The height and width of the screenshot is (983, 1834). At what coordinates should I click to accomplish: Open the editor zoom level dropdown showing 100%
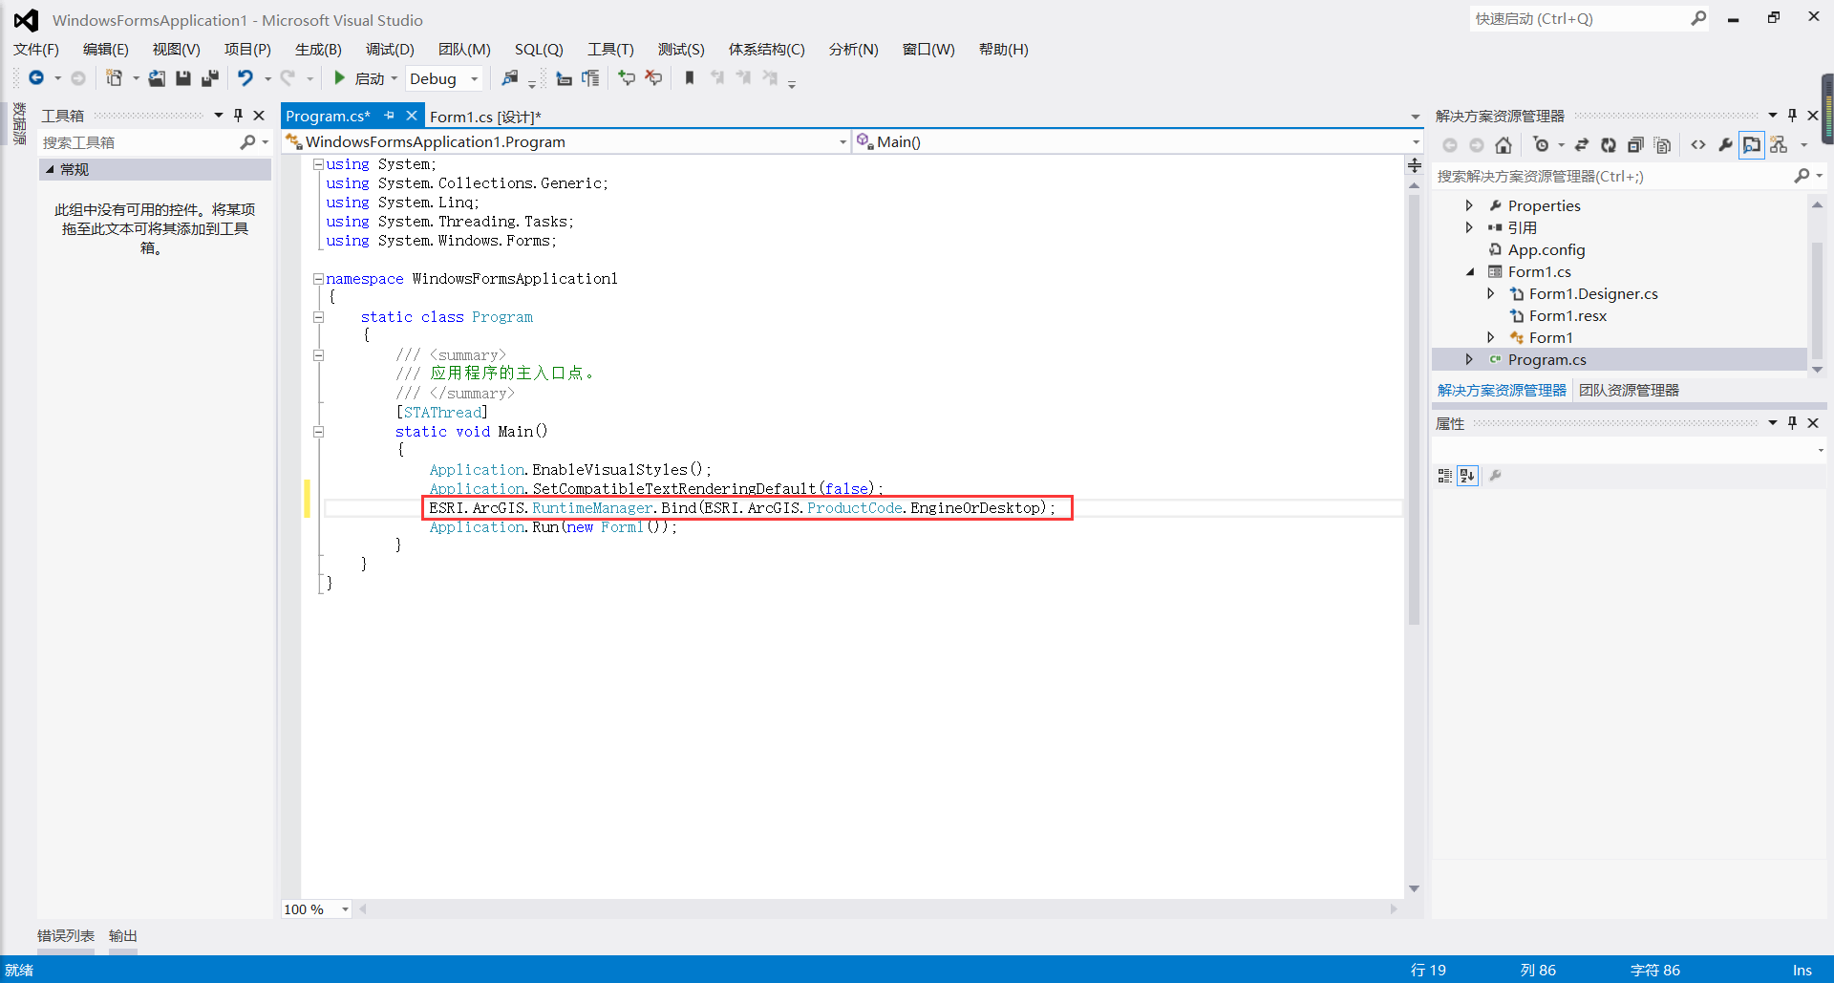click(343, 908)
